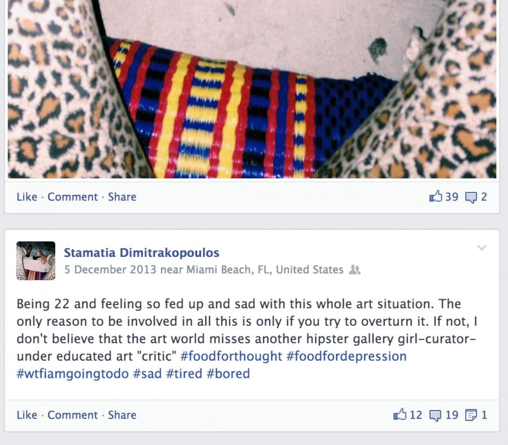The height and width of the screenshot is (445, 508).
Task: Open the #wtfiamgoingtodo hashtag
Action: pos(73,374)
